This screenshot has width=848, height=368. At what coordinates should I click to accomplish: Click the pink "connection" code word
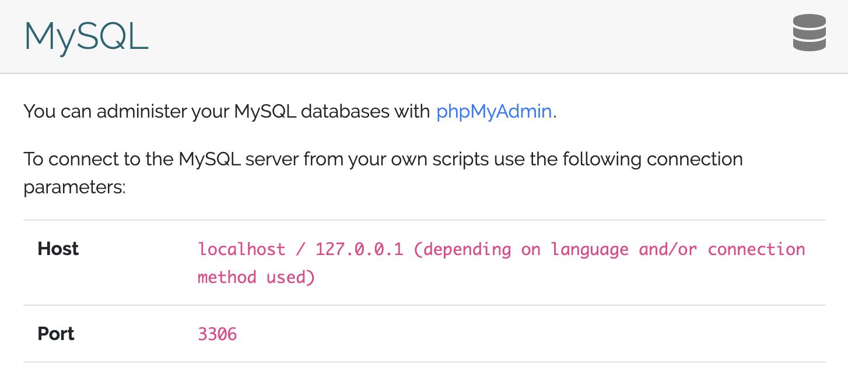click(x=756, y=250)
